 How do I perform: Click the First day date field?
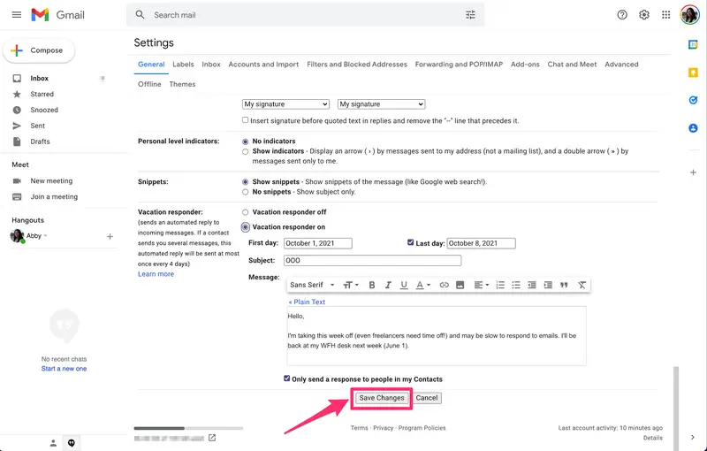[x=318, y=243]
